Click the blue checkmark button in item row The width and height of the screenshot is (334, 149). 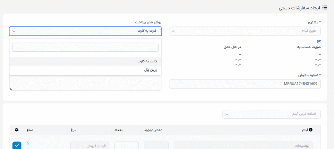(x=17, y=145)
